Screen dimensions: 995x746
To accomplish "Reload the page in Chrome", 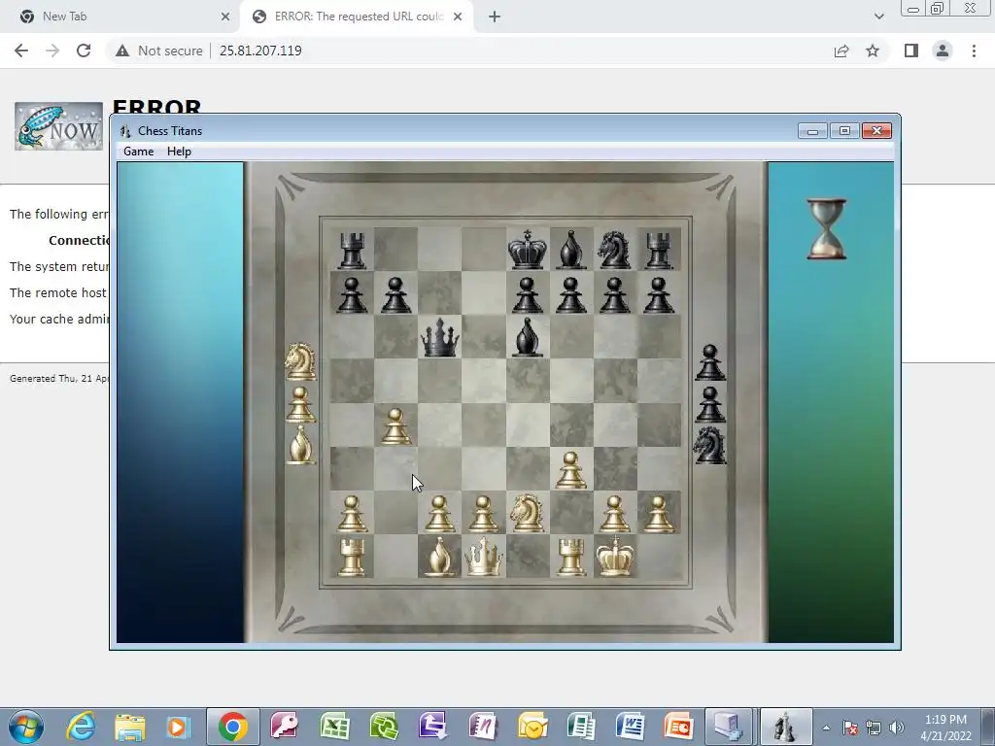I will pos(84,51).
